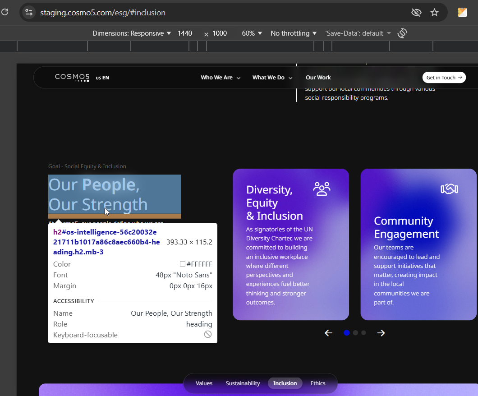The width and height of the screenshot is (478, 396).
Task: Bookmark this page with the star icon
Action: [x=434, y=13]
